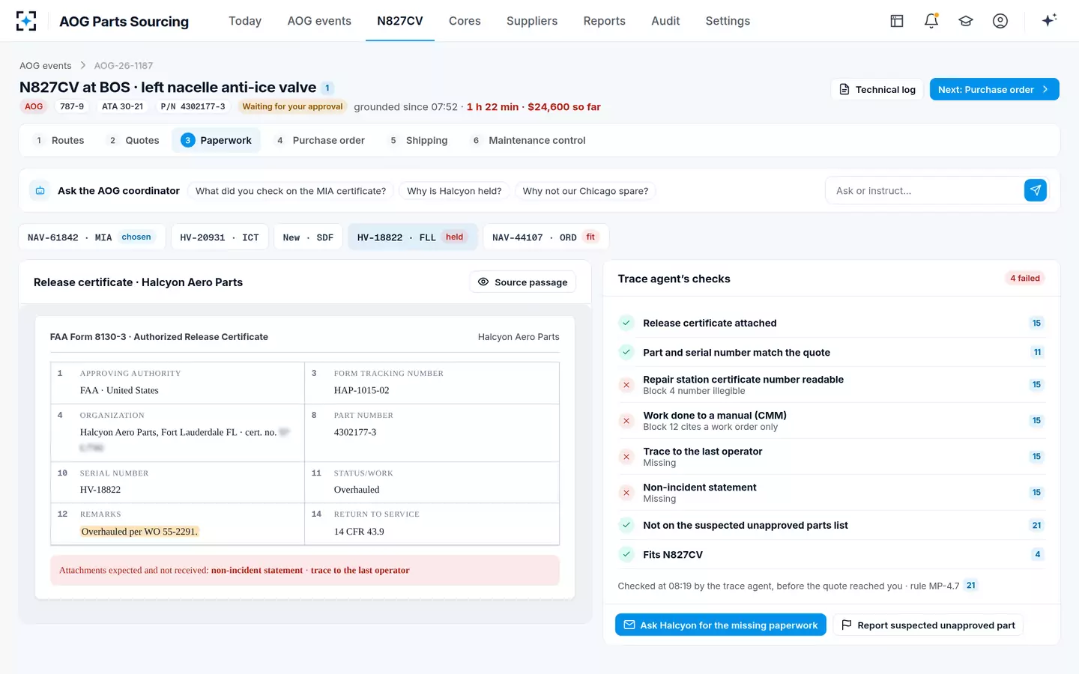
Task: Open the user profile icon
Action: click(x=1000, y=21)
